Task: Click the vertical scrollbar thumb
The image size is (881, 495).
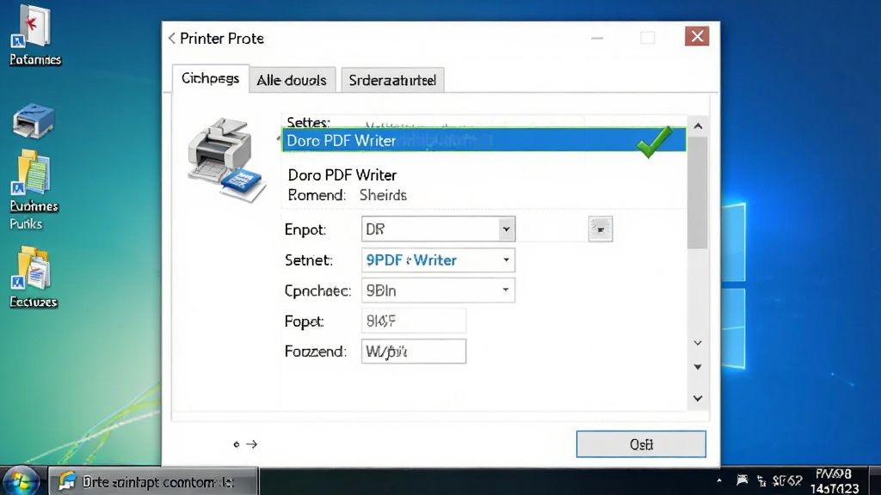Action: 698,192
